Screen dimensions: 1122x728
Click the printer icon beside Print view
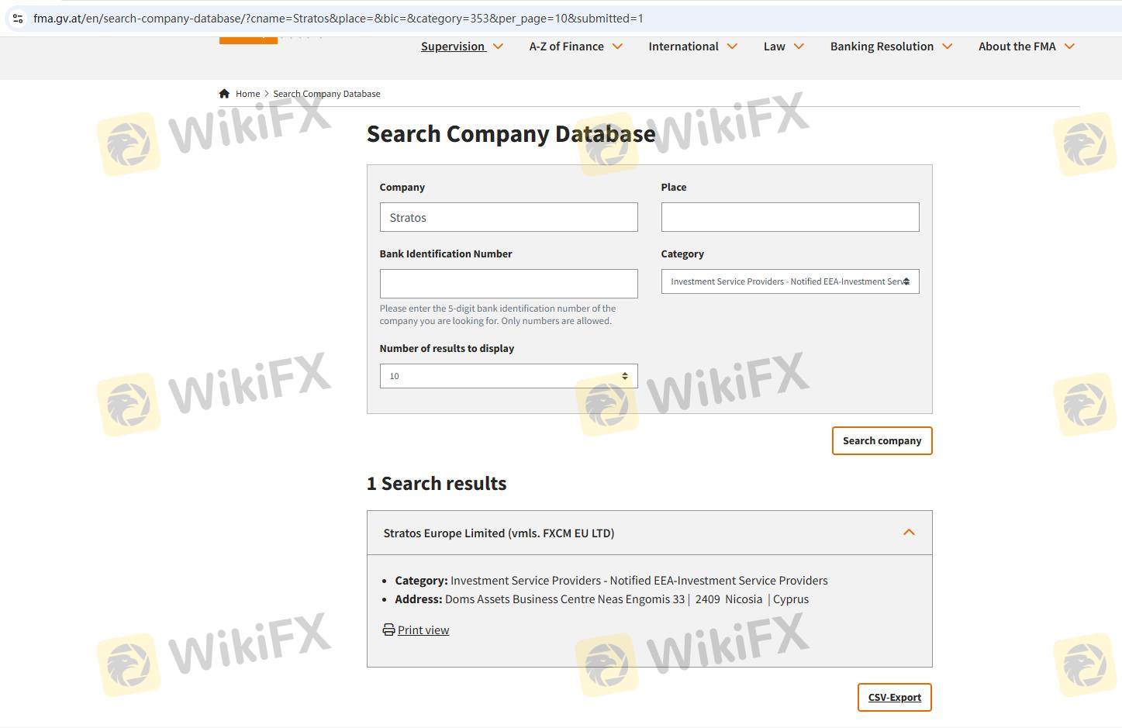coord(388,630)
